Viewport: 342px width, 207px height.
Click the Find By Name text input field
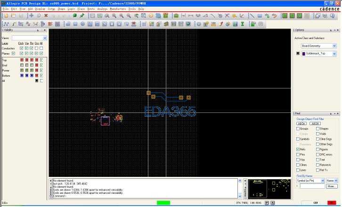pyautogui.click(x=312, y=186)
